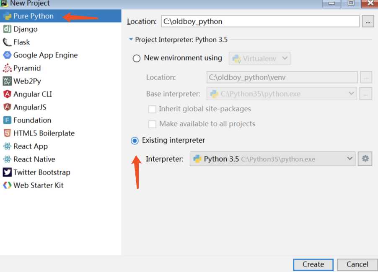
Task: Select Twitter Bootstrap project type
Action: pyautogui.click(x=36, y=172)
